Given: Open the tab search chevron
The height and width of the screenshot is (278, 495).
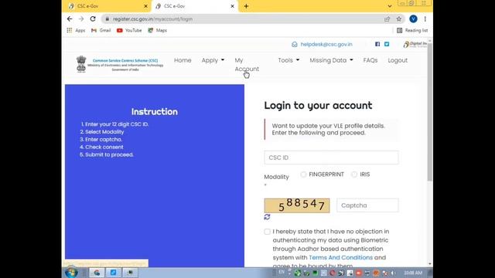Looking at the screenshot, I should [x=390, y=6].
